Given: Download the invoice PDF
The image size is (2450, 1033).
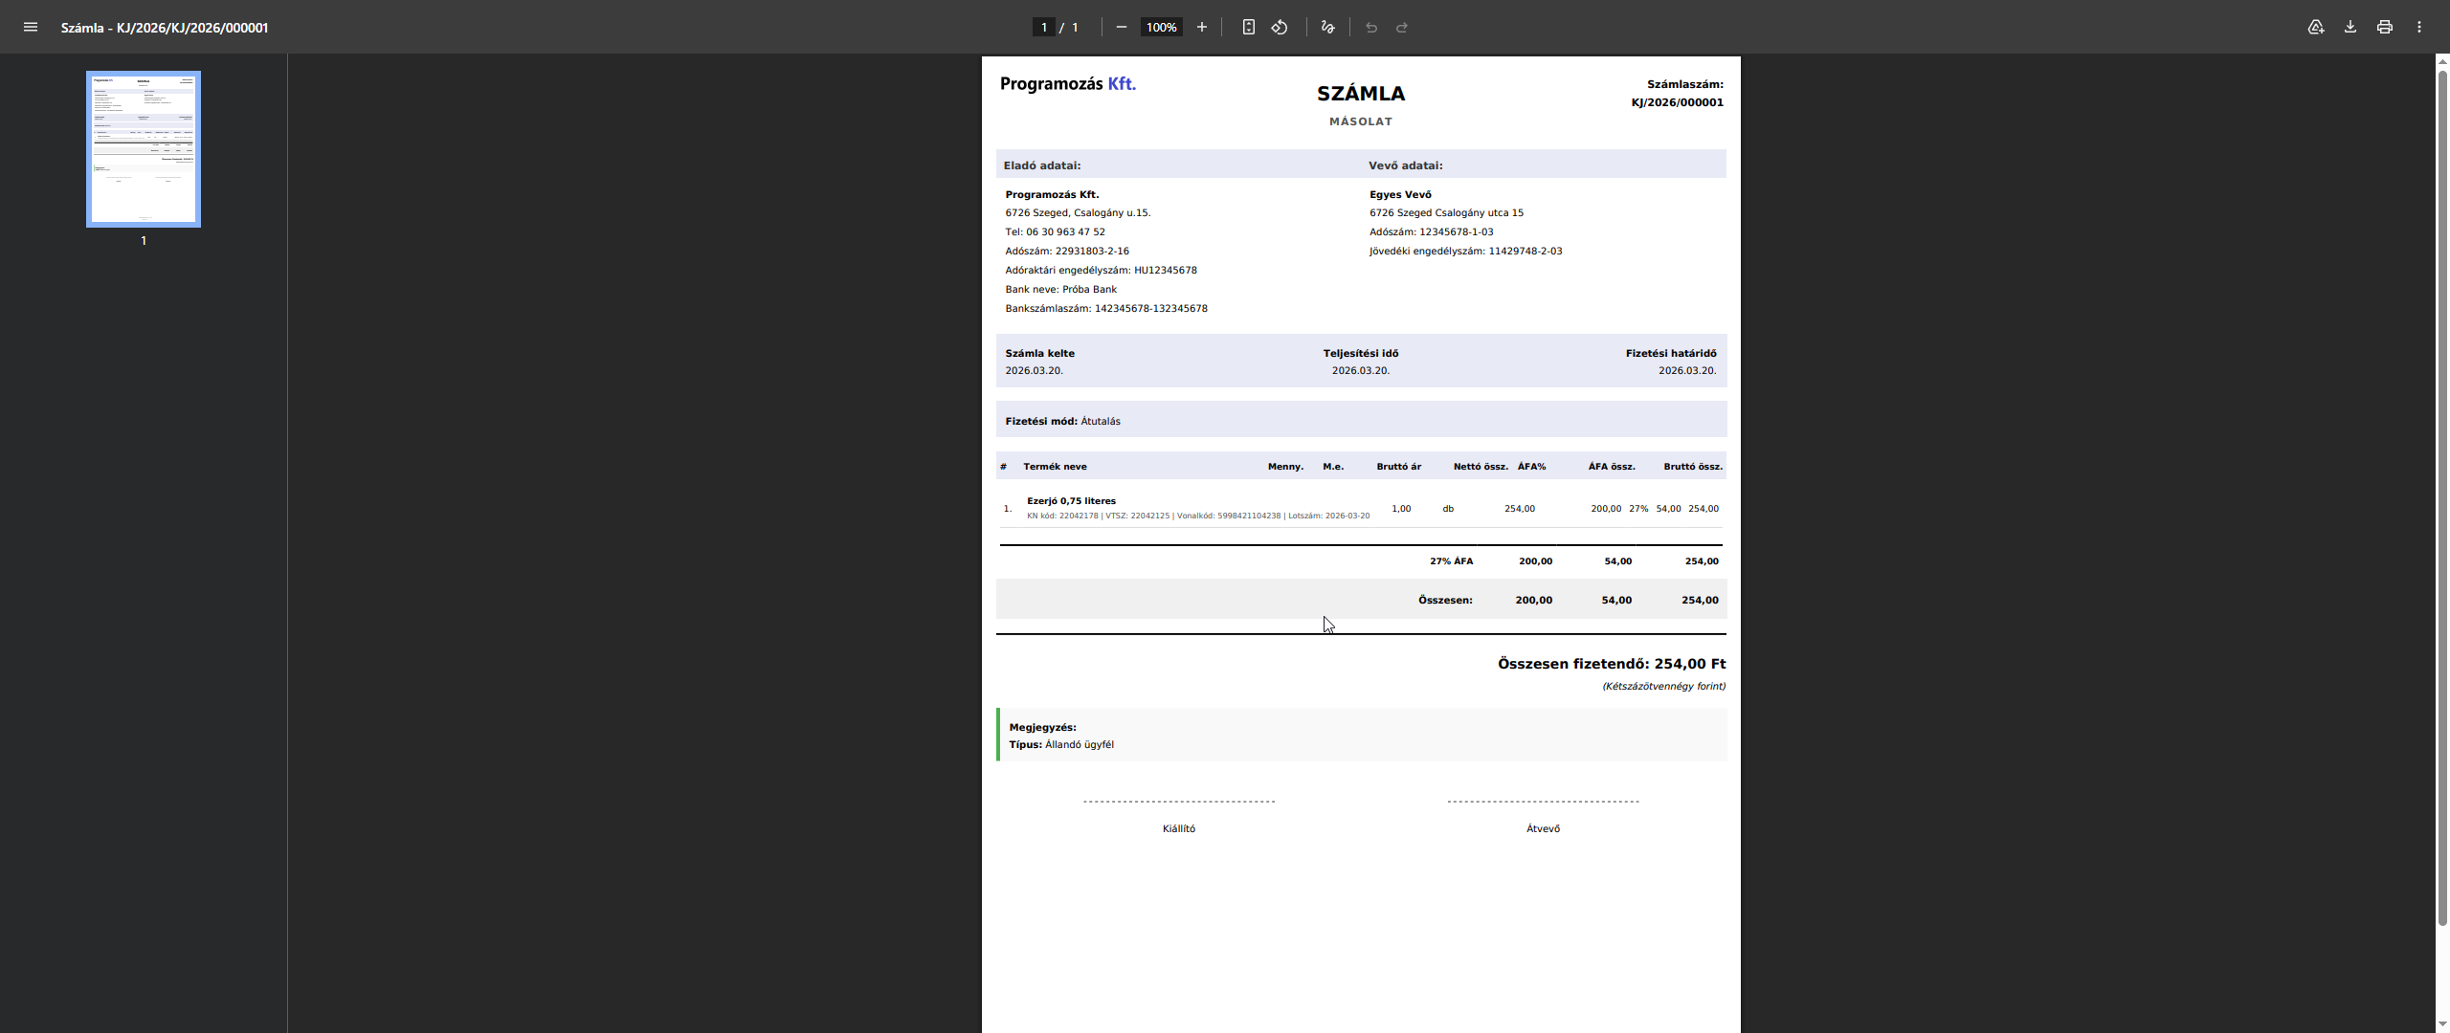Looking at the screenshot, I should click(2350, 27).
